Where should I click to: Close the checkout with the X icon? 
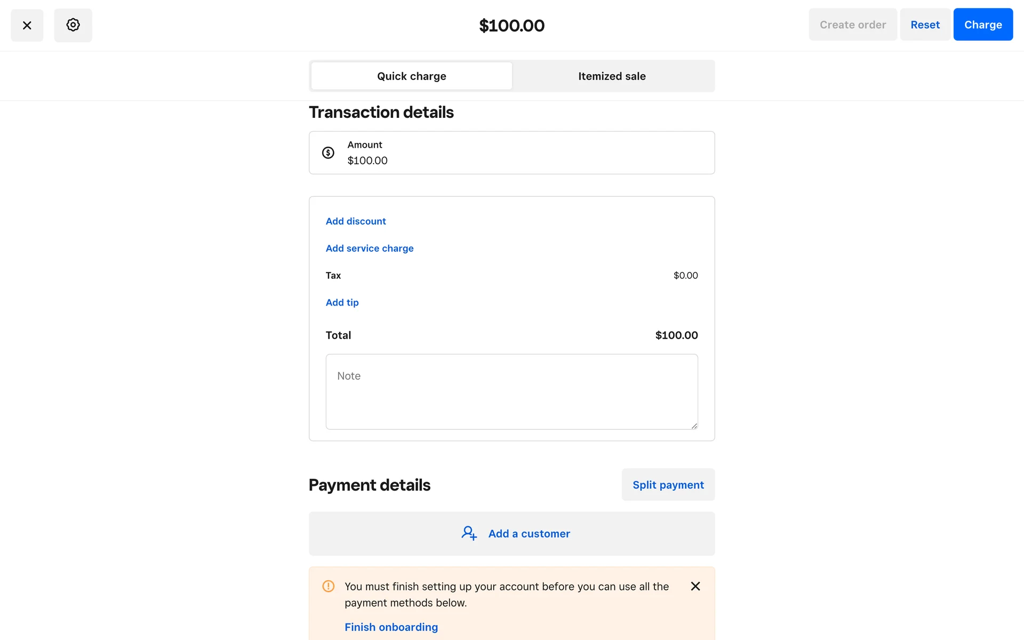[x=27, y=25]
